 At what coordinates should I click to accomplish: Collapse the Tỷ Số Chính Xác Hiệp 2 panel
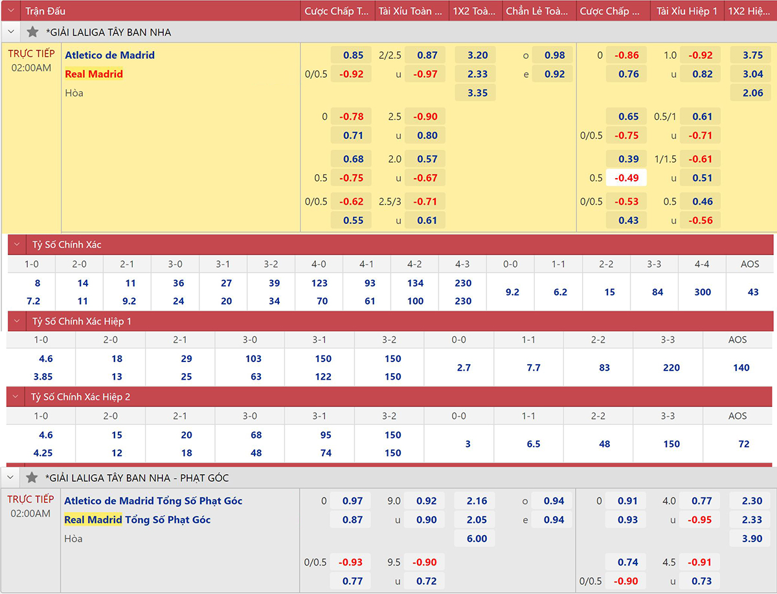[18, 396]
